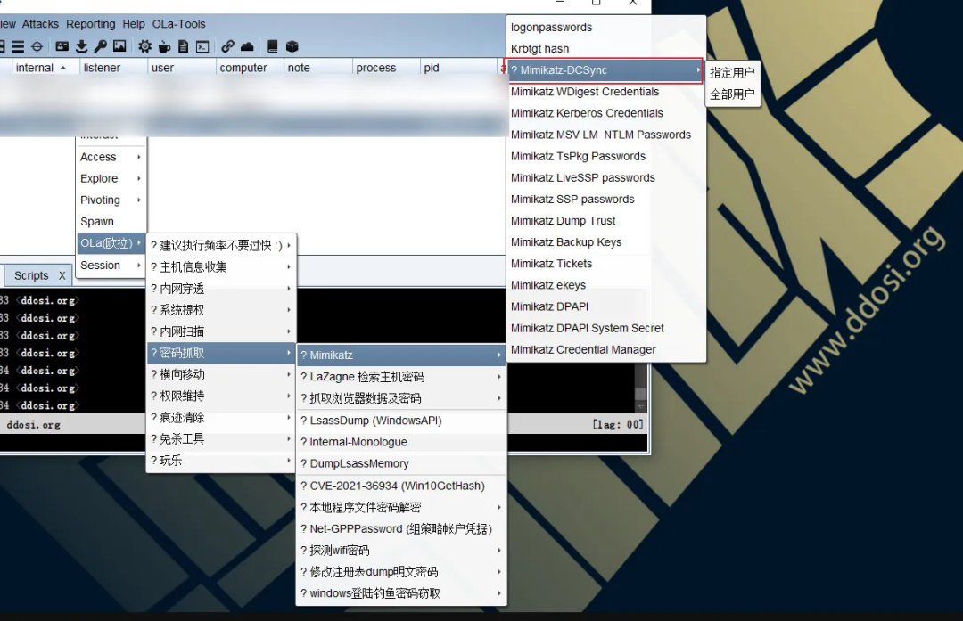Select Mimikatz WDigest Credentials

(605, 92)
